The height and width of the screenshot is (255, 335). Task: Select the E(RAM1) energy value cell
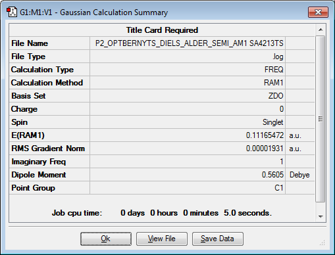pyautogui.click(x=188, y=135)
